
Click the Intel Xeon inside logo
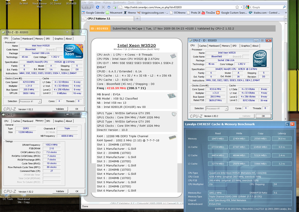[73, 51]
